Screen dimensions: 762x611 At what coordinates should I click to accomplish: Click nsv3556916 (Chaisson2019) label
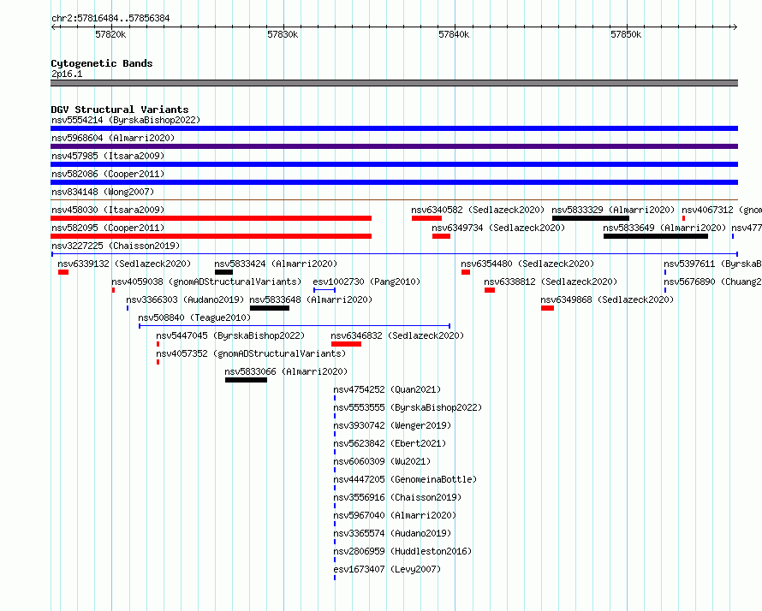[x=397, y=497]
